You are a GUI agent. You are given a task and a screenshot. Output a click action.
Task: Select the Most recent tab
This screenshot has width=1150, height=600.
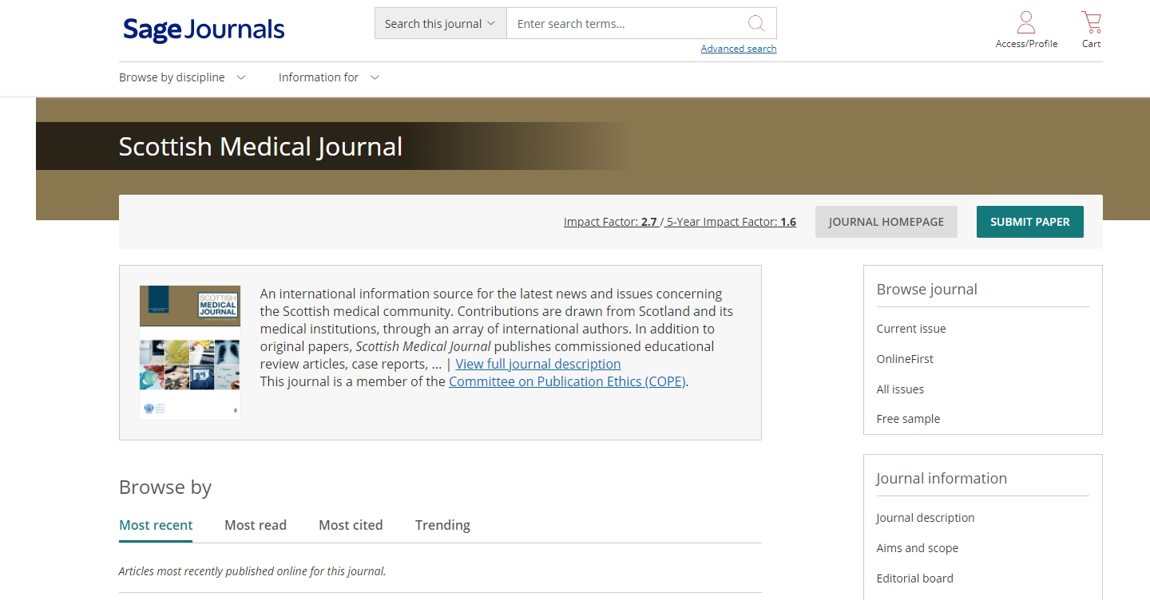(156, 525)
